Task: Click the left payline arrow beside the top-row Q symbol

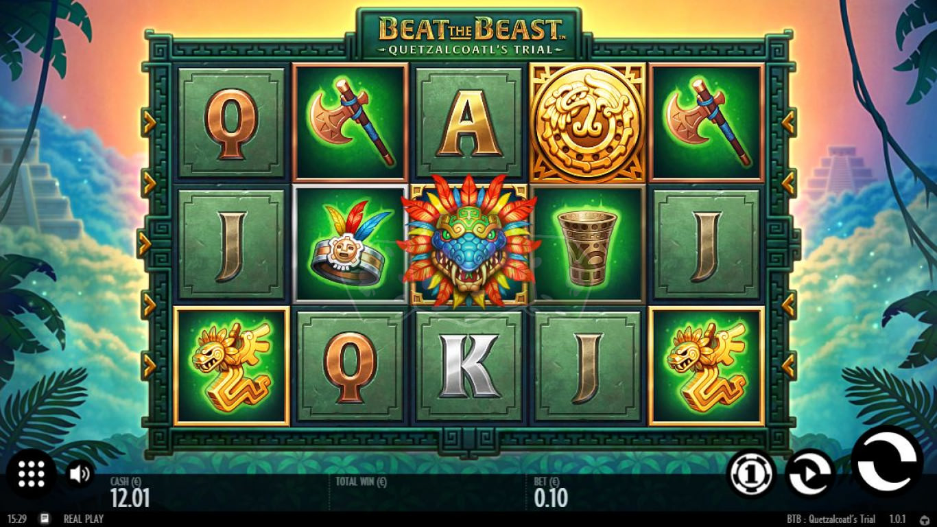Action: (149, 123)
